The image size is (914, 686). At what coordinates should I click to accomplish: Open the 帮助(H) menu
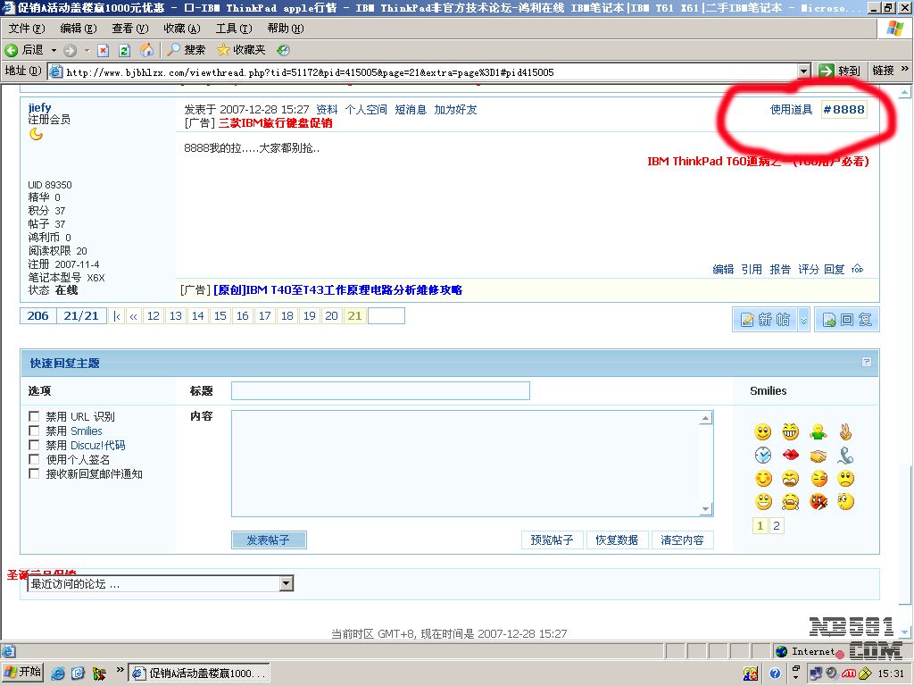tap(286, 28)
